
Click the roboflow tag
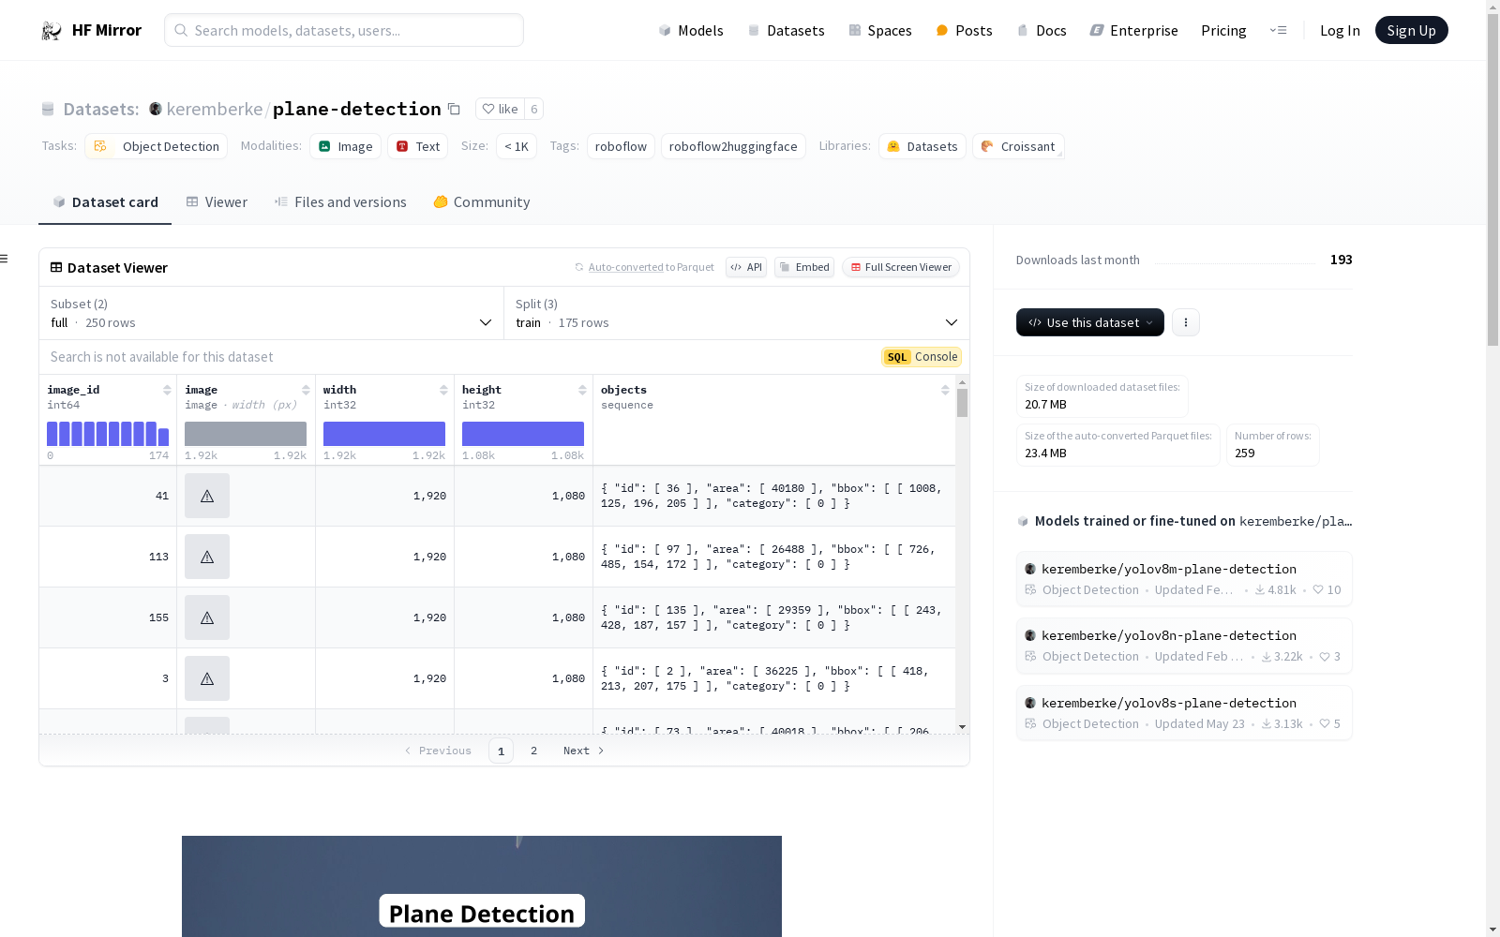(x=621, y=146)
